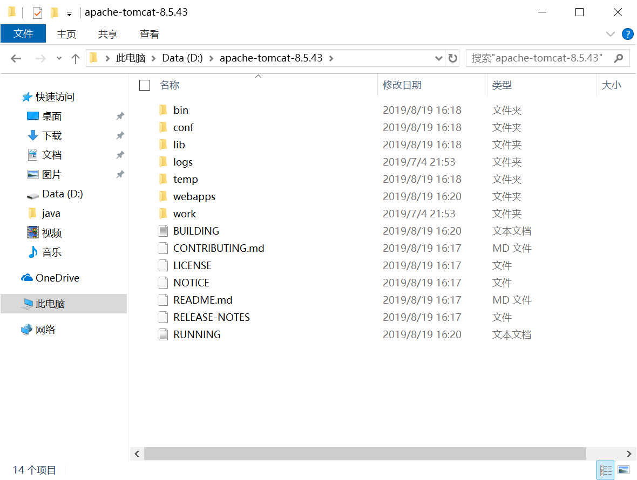Switch to the 查看 ribbon tab
The height and width of the screenshot is (480, 637).
click(x=149, y=34)
